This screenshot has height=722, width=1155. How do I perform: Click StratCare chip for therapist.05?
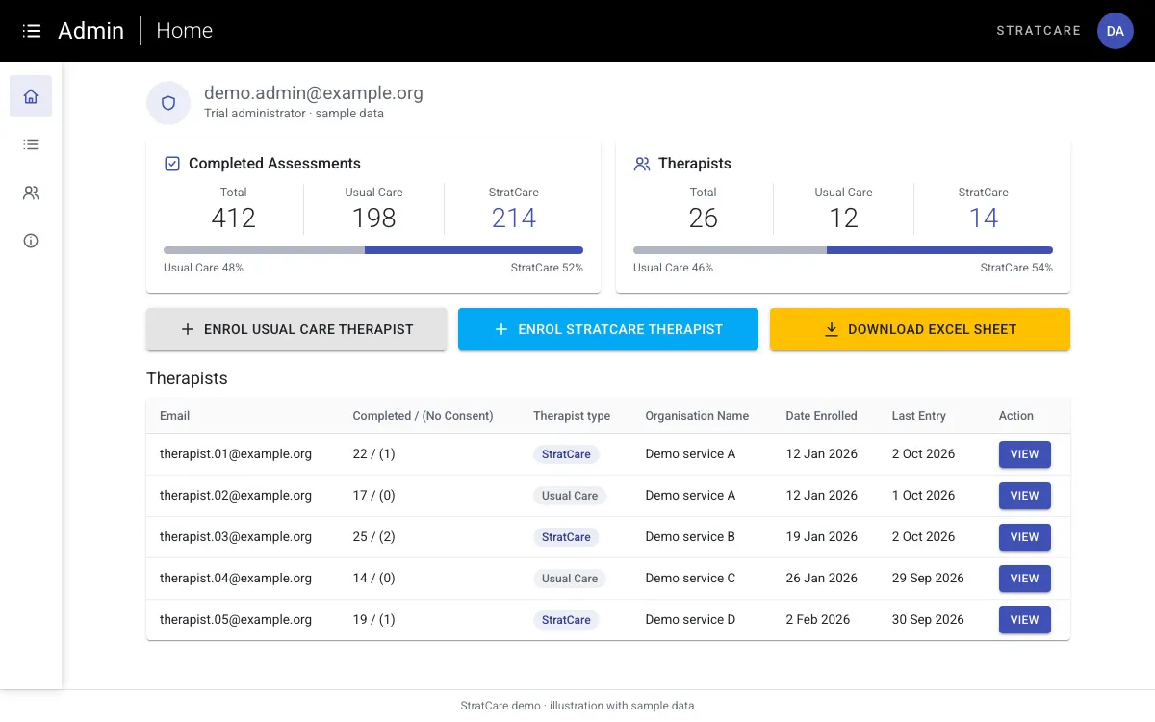(x=566, y=620)
